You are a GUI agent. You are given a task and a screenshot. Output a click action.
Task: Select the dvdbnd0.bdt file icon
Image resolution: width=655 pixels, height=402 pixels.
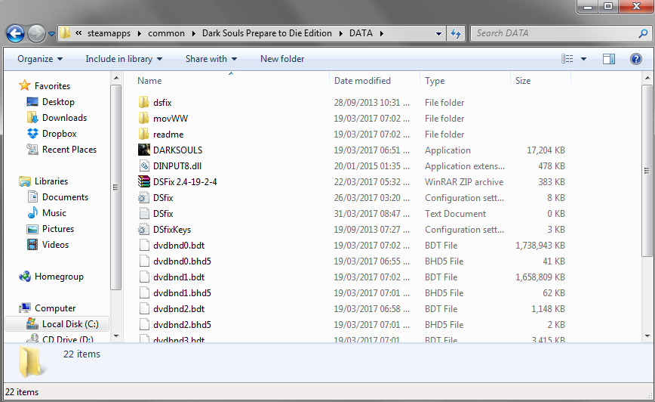click(143, 245)
